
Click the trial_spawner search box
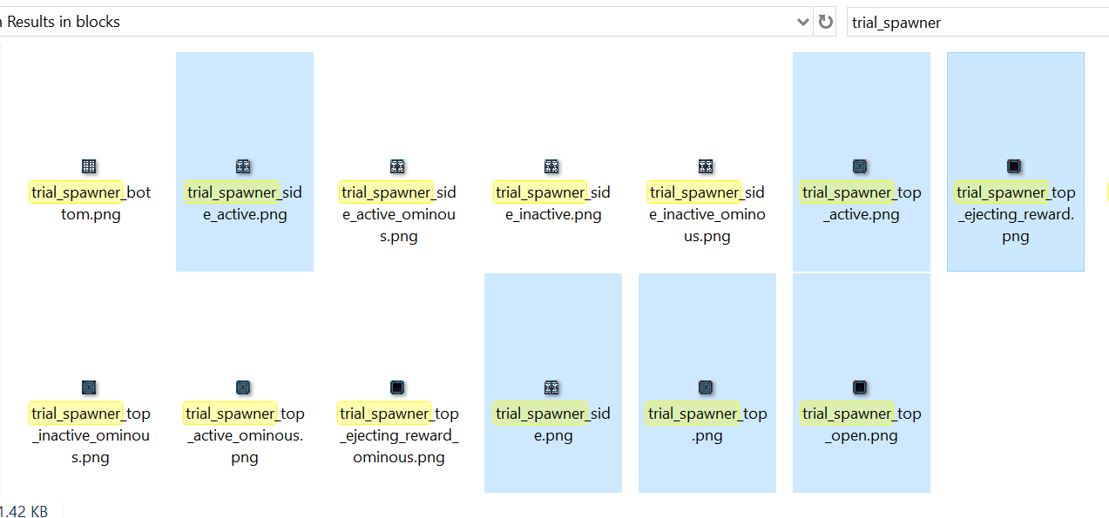tap(976, 23)
